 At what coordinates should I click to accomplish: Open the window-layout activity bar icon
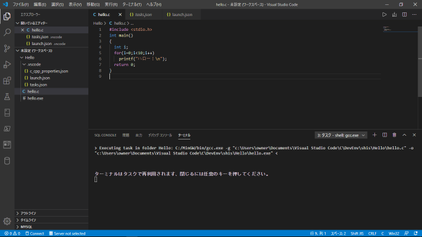[7, 144]
